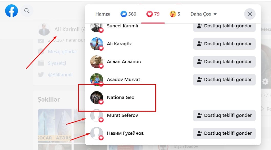
Task: Select the Like reactions tab with 560
Action: [x=128, y=14]
